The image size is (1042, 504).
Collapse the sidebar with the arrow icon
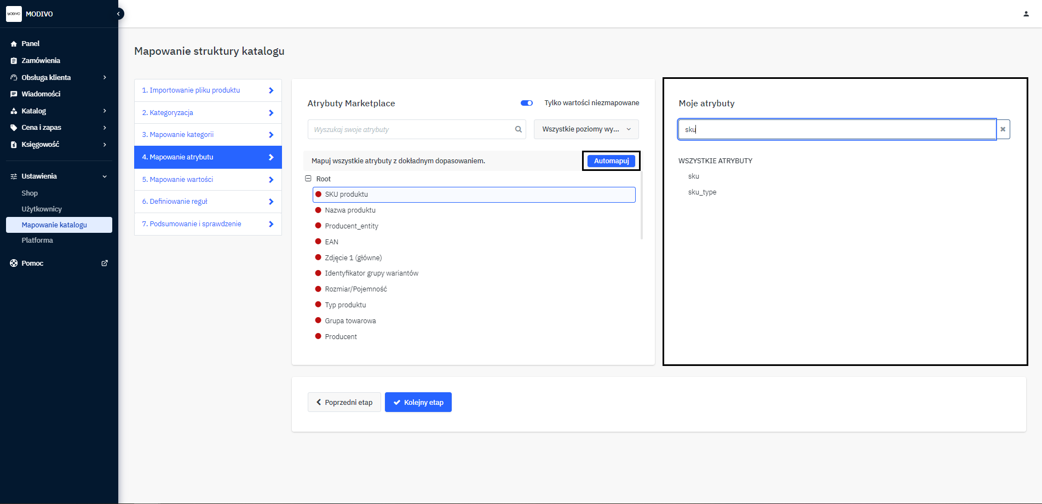[118, 14]
